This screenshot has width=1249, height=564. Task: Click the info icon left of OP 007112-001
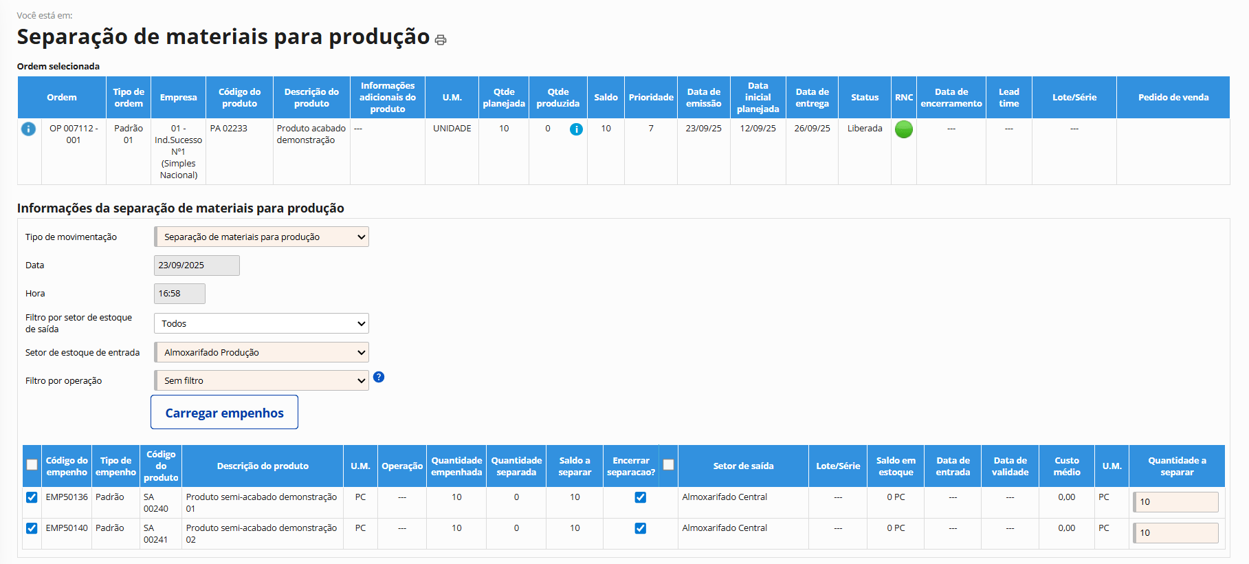click(28, 129)
